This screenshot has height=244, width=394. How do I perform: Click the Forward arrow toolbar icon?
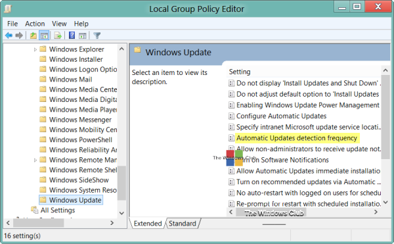point(19,36)
